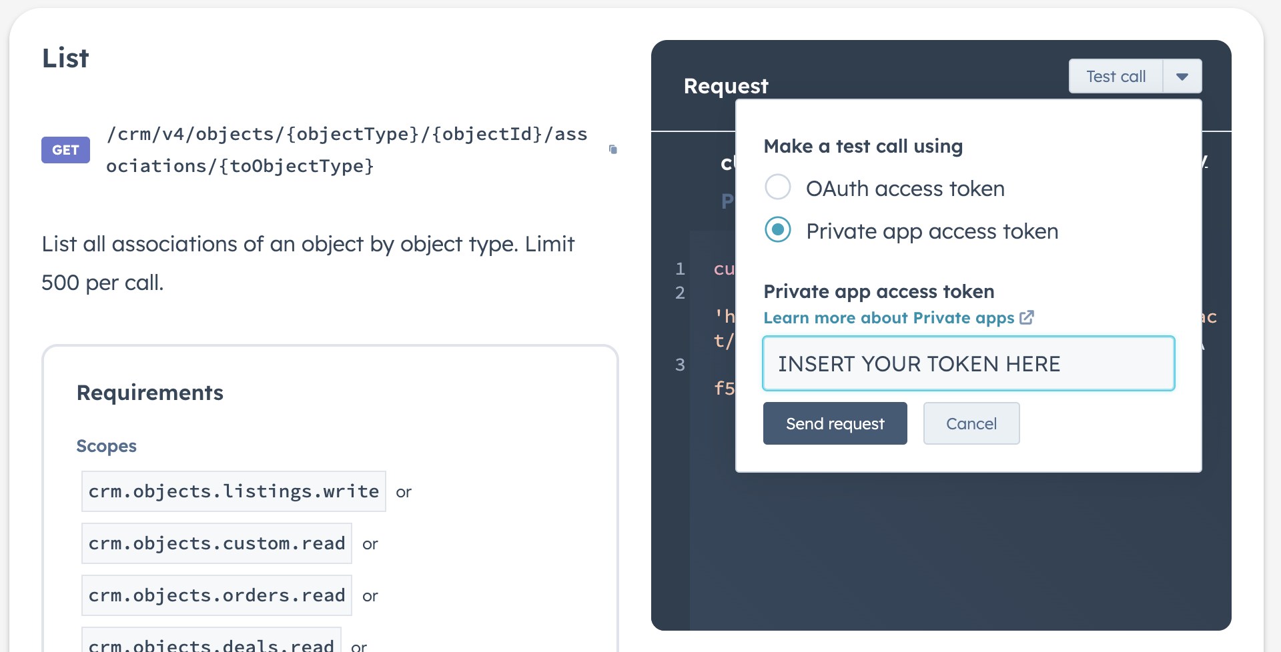Click the 'Private app access token' option label
1281x652 pixels.
[931, 231]
